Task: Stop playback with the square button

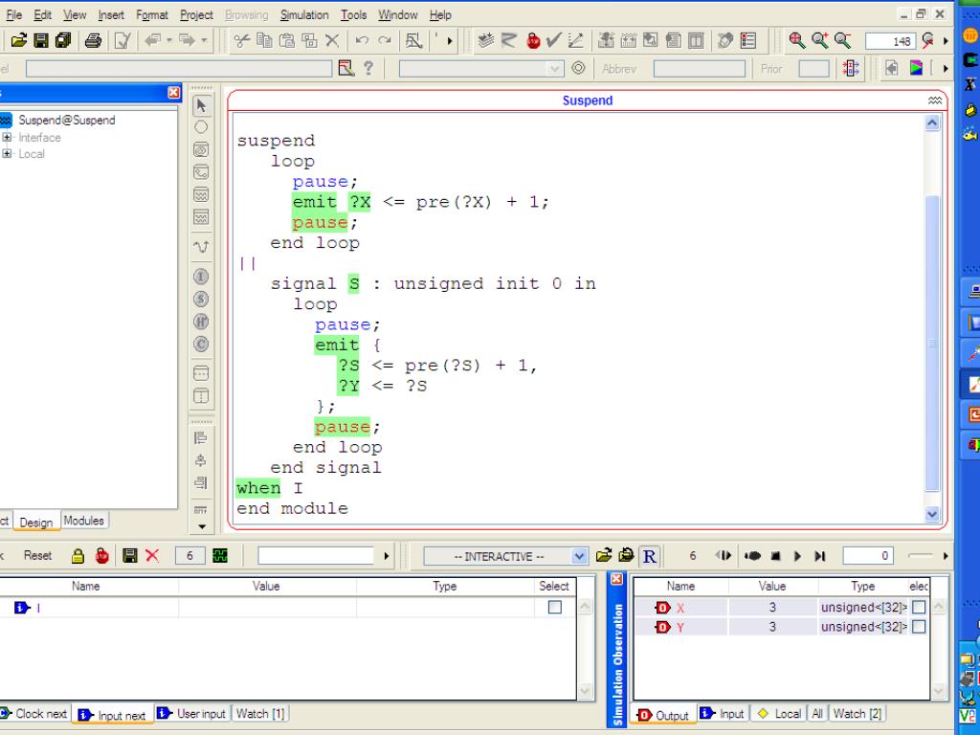Action: pos(775,556)
